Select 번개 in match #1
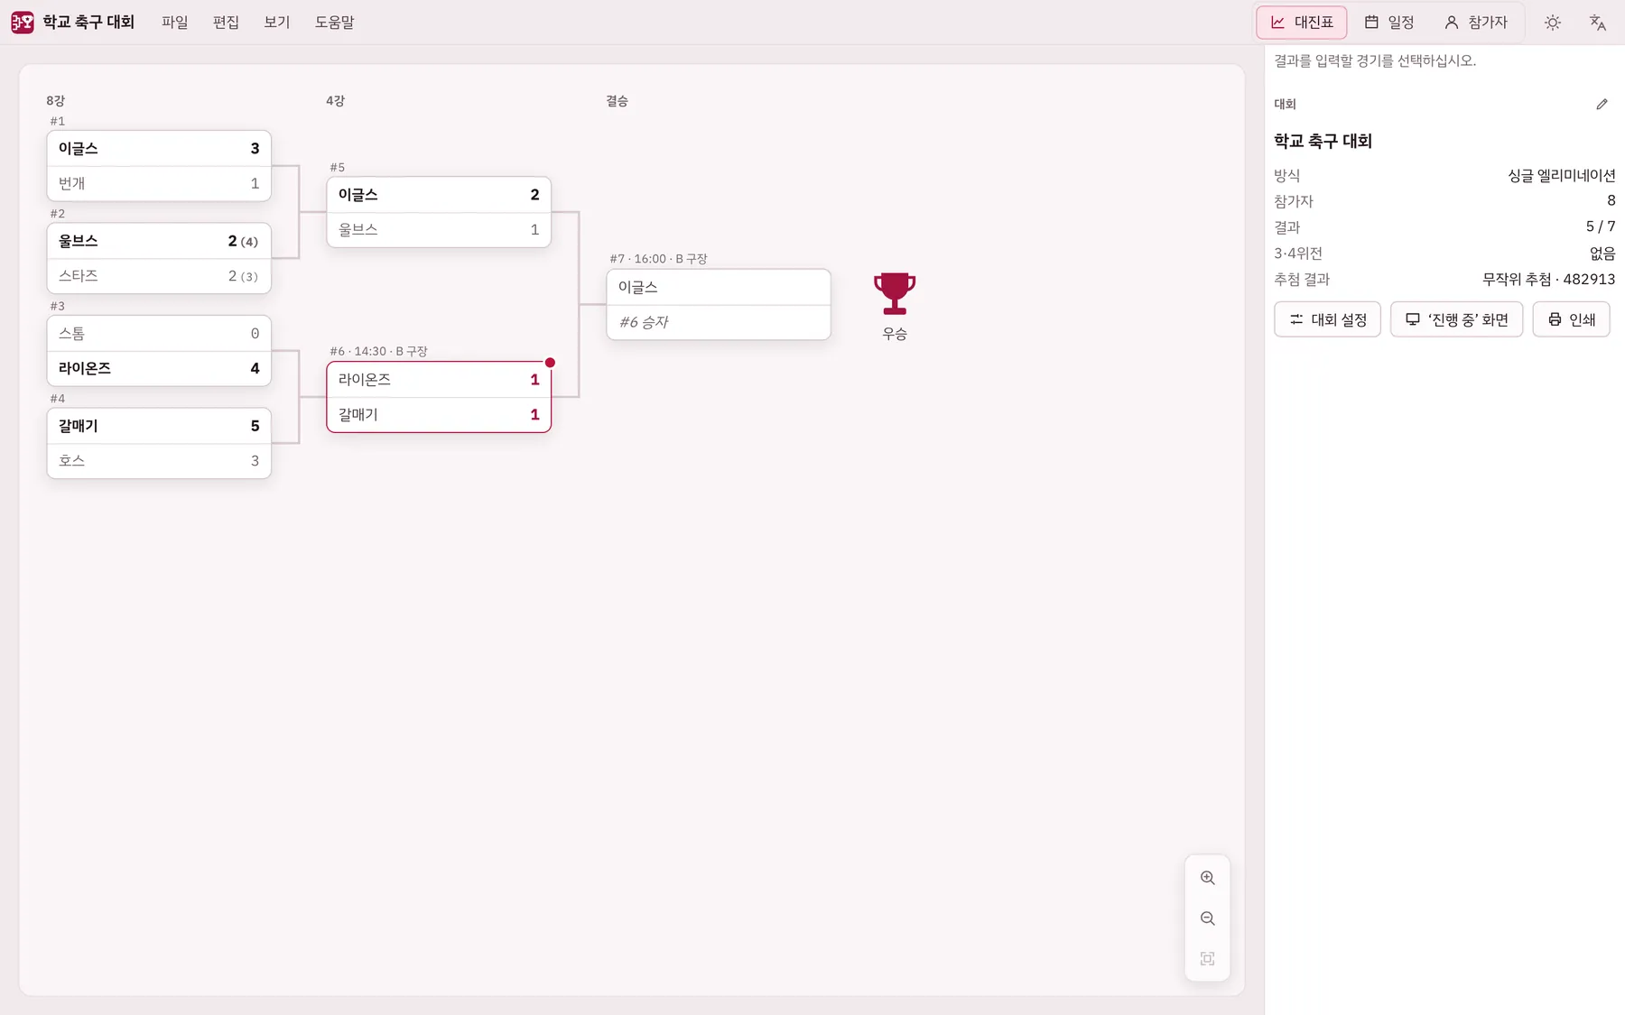Screen dimensions: 1625x1015 [x=159, y=183]
